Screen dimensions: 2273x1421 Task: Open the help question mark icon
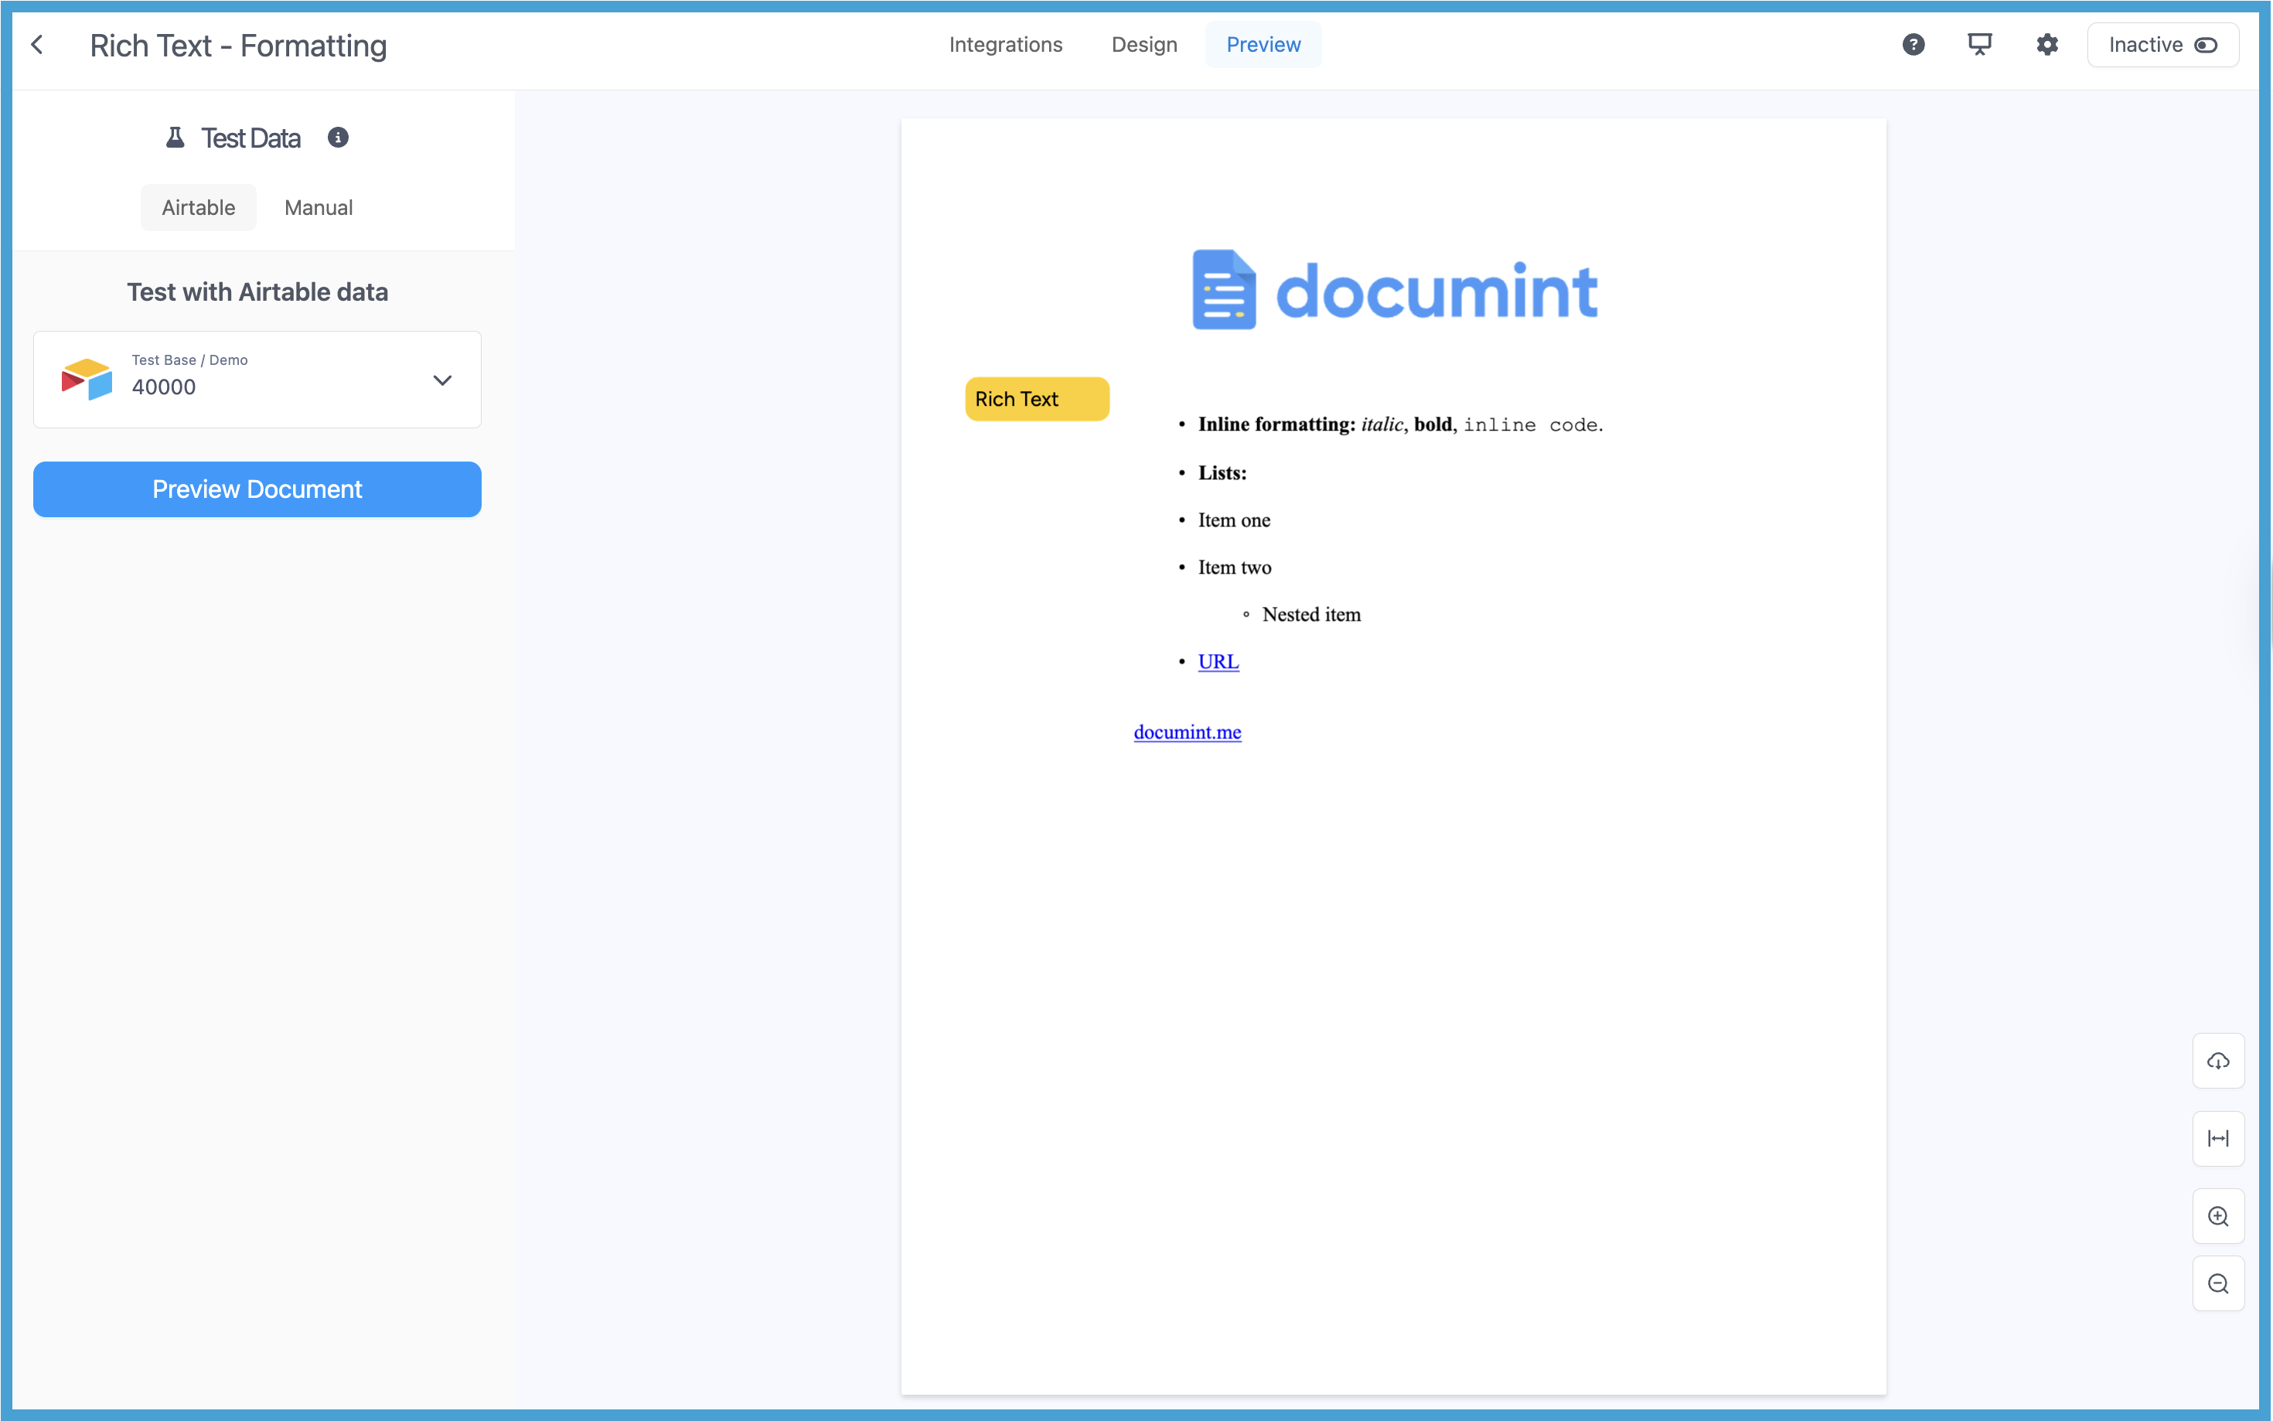point(1913,45)
